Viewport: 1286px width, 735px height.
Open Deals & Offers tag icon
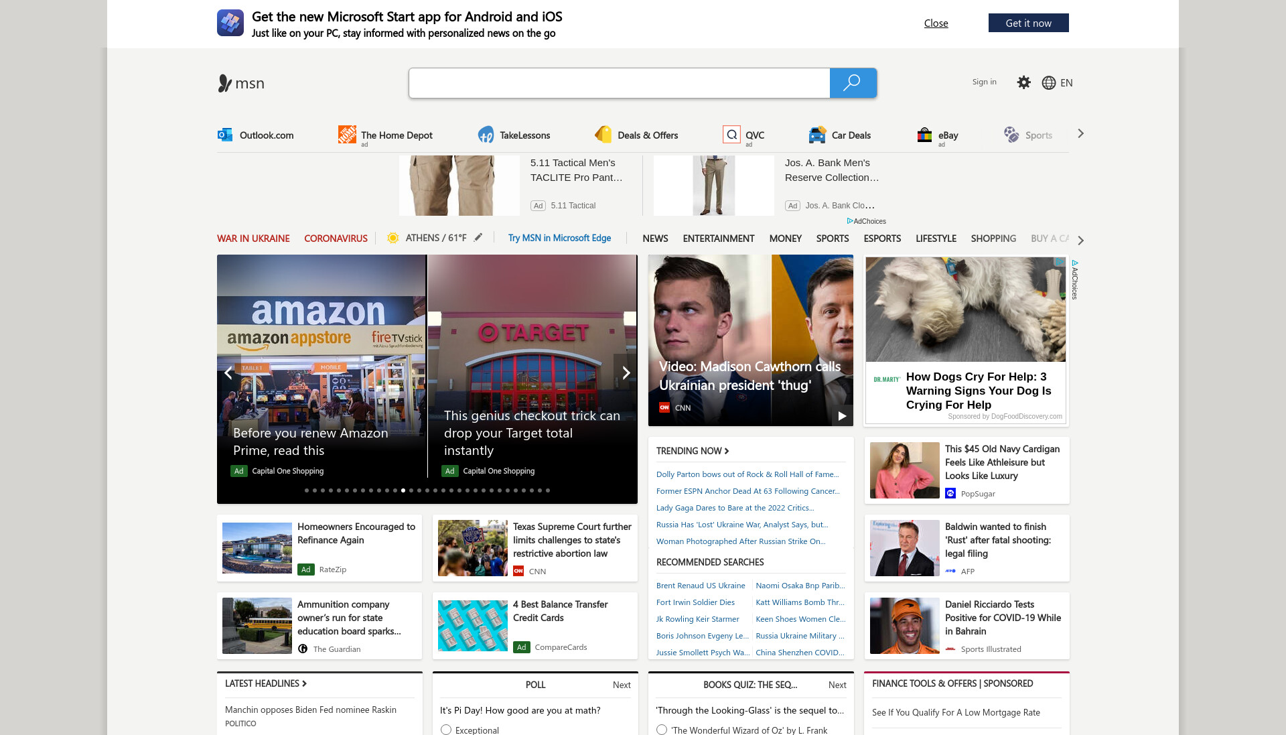coord(603,135)
